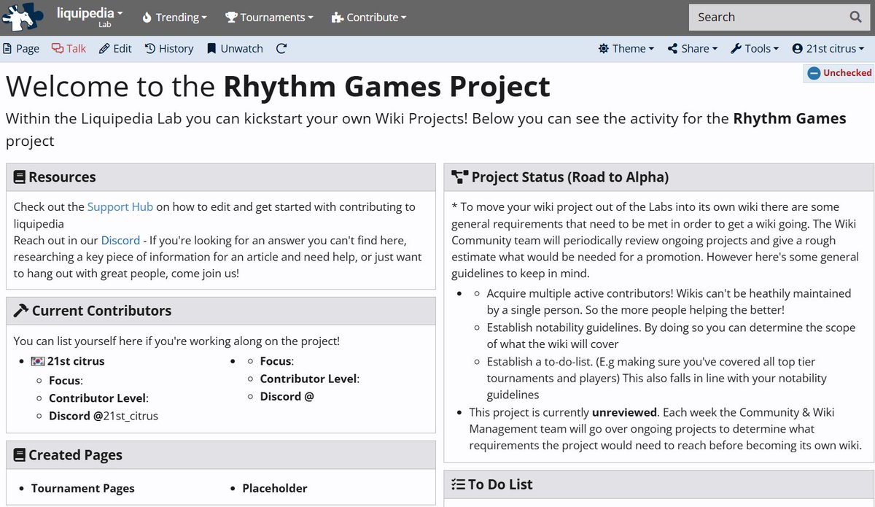The image size is (875, 507).
Task: Click the 'Placeholder' list item
Action: click(x=275, y=488)
